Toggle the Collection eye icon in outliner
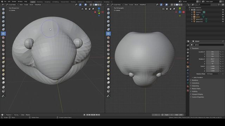 point(223,10)
